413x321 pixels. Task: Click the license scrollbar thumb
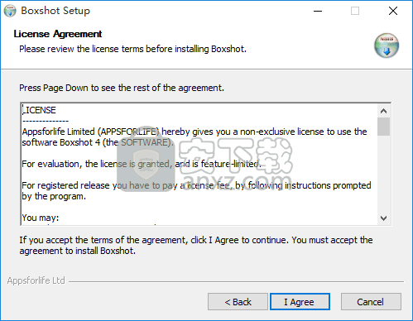pyautogui.click(x=383, y=127)
